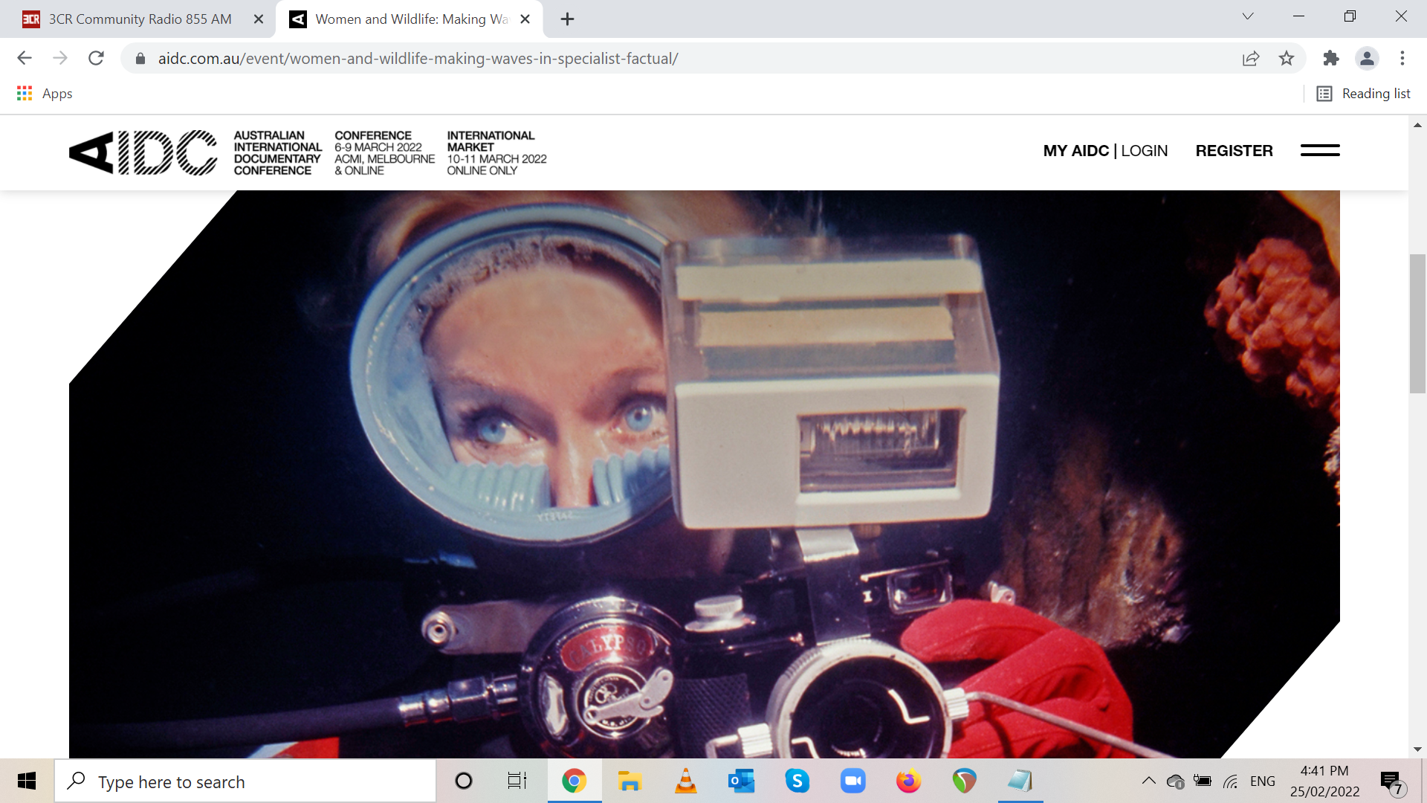The image size is (1427, 803).
Task: Open the clock and date panel
Action: click(1324, 781)
